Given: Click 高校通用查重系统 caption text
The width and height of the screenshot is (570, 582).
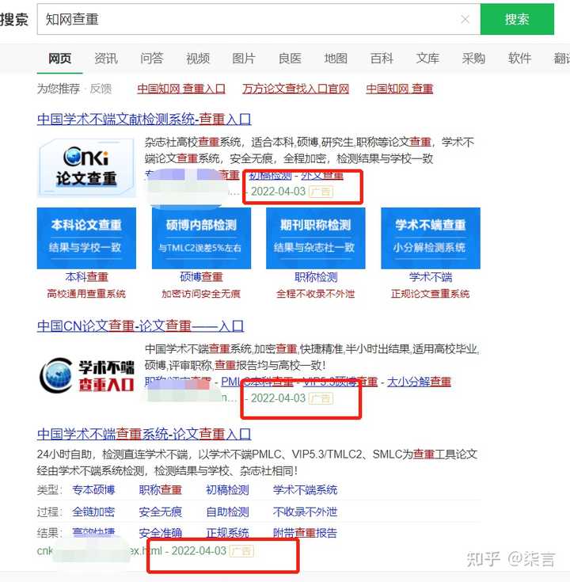Looking at the screenshot, I should [x=86, y=294].
